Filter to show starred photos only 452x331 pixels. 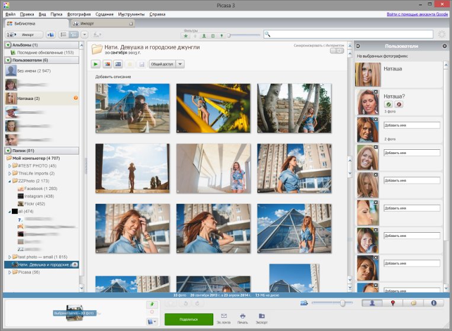[x=186, y=36]
